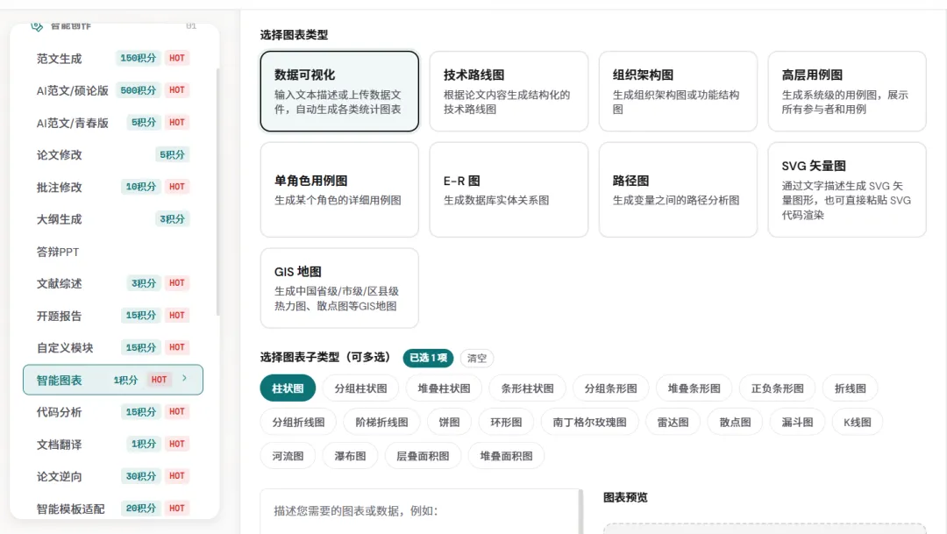Image resolution: width=947 pixels, height=534 pixels.
Task: Click the 500积分 badge on AI范文/硕论版
Action: point(139,90)
